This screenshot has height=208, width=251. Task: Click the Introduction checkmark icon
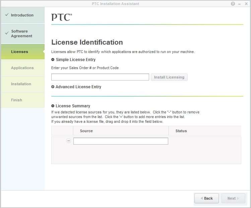pyautogui.click(x=7, y=15)
